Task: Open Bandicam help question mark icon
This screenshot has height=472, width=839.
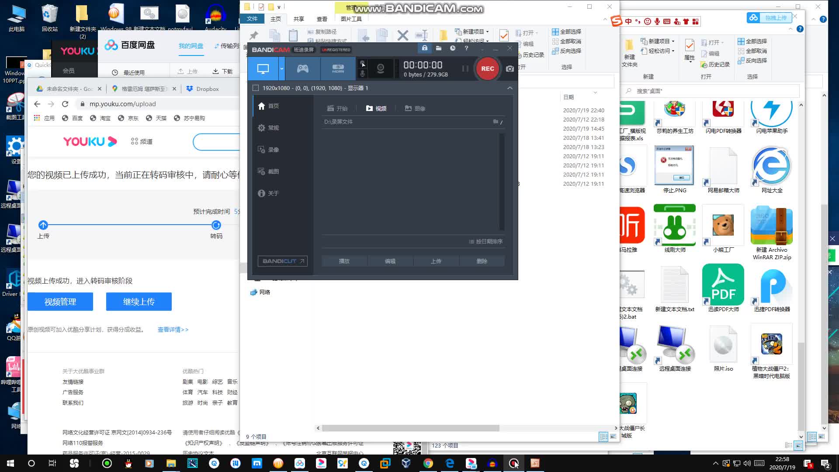Action: (x=466, y=48)
